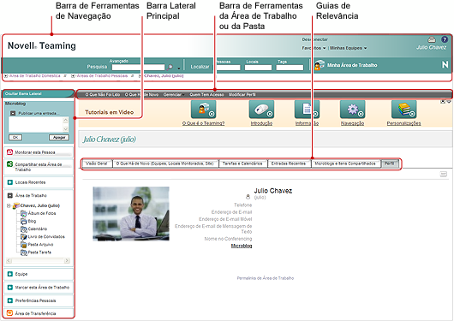
Task: Click the Monitorar esta Pessoa icon
Action: [x=9, y=152]
